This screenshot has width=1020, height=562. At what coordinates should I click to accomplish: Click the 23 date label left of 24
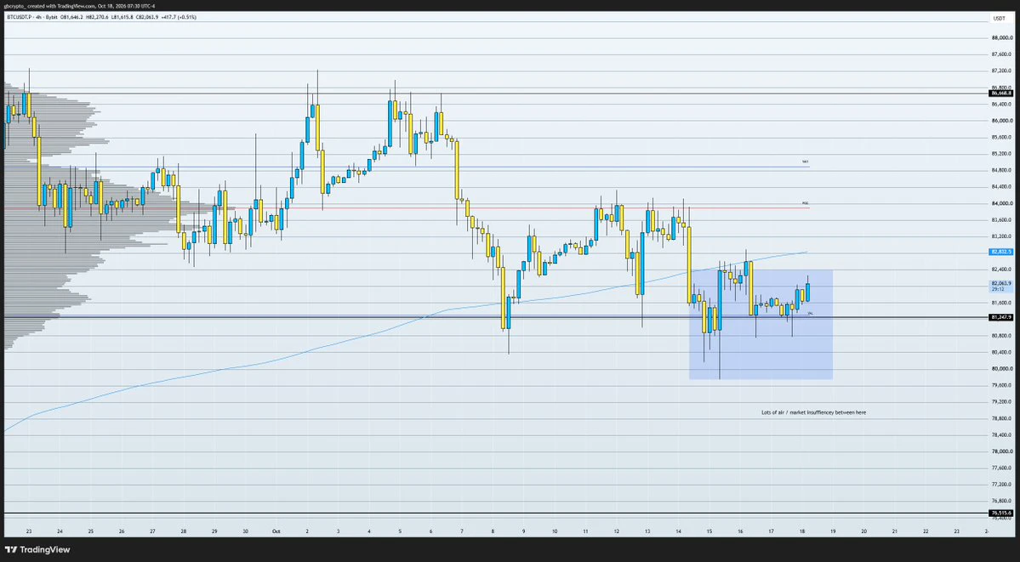(x=29, y=531)
